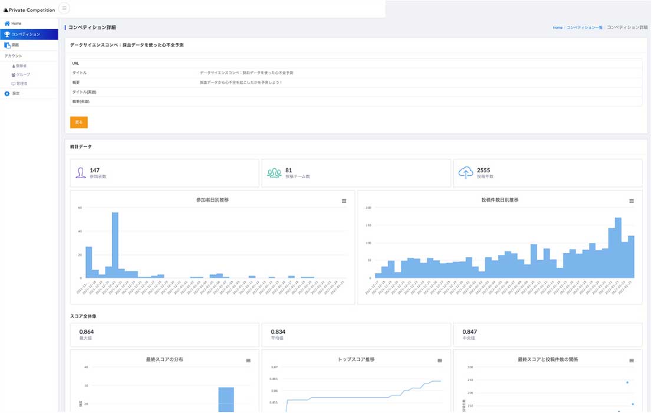The image size is (652, 413).
Task: Click the 0.834 score value
Action: tap(278, 332)
